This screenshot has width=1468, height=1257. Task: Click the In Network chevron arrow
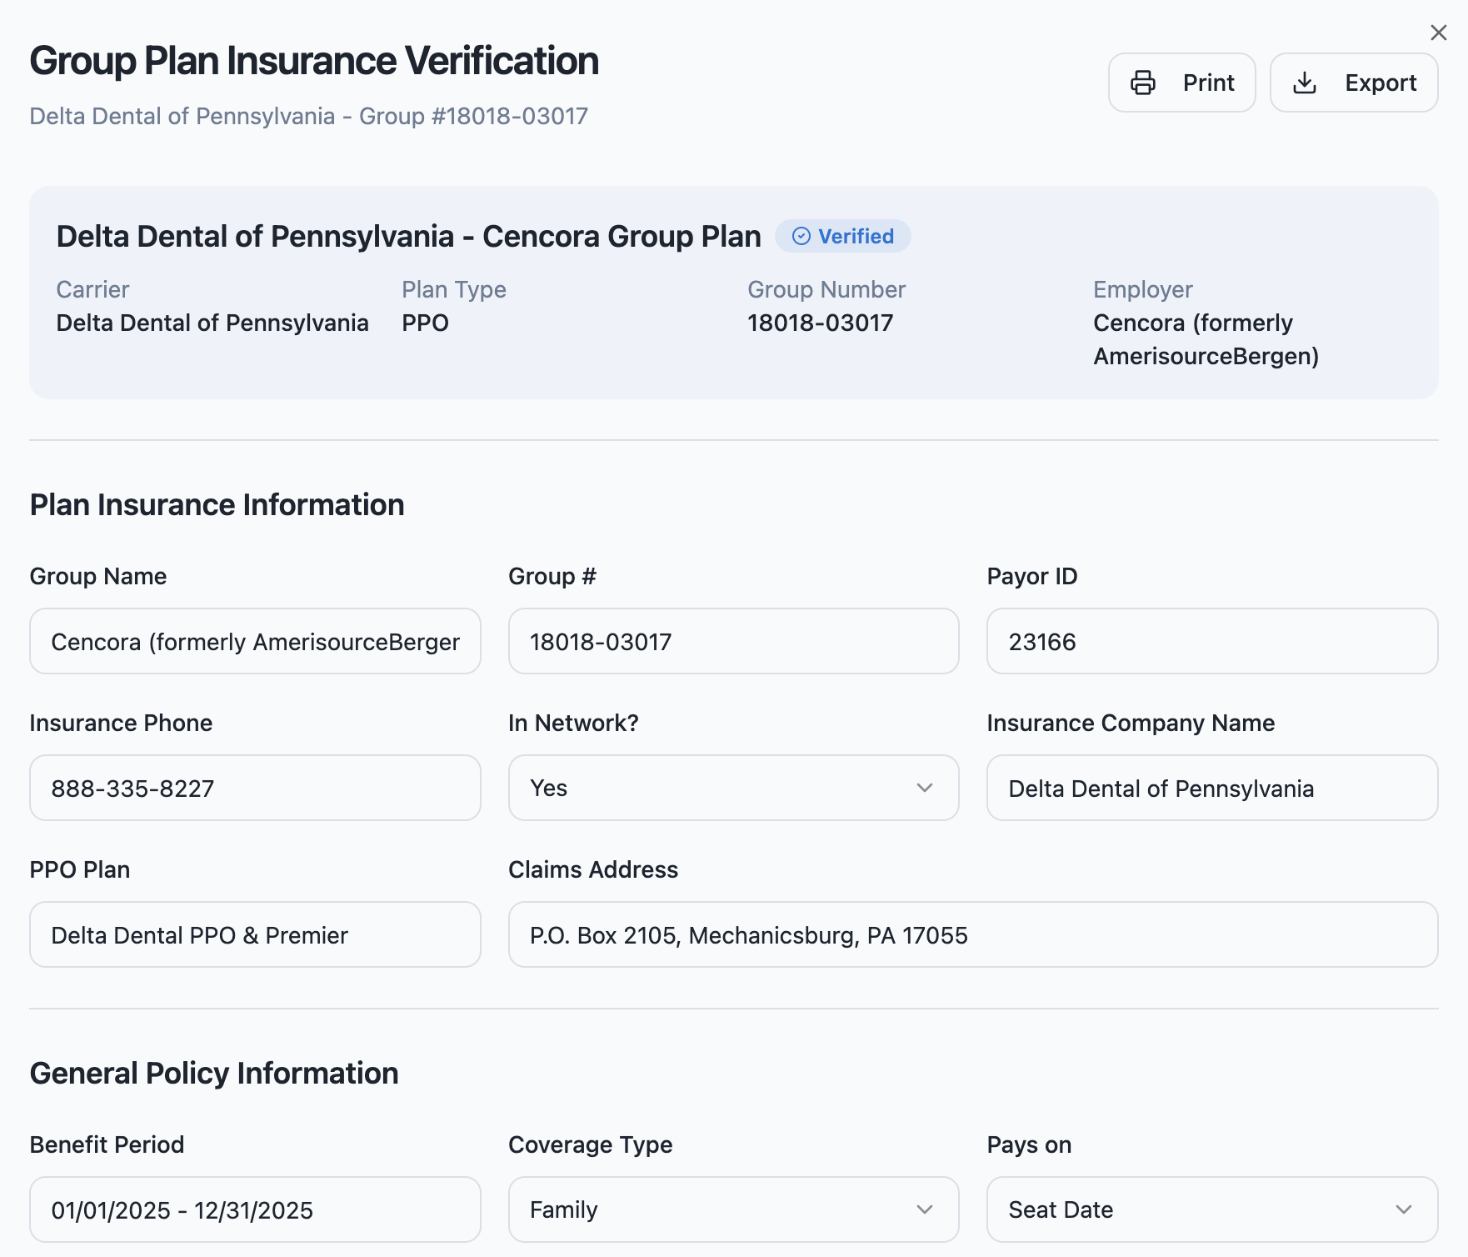click(924, 788)
